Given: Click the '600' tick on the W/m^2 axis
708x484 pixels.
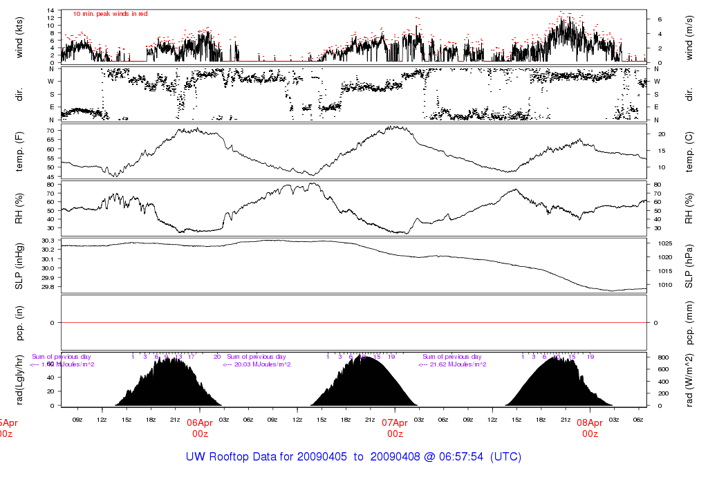Looking at the screenshot, I should coord(663,369).
